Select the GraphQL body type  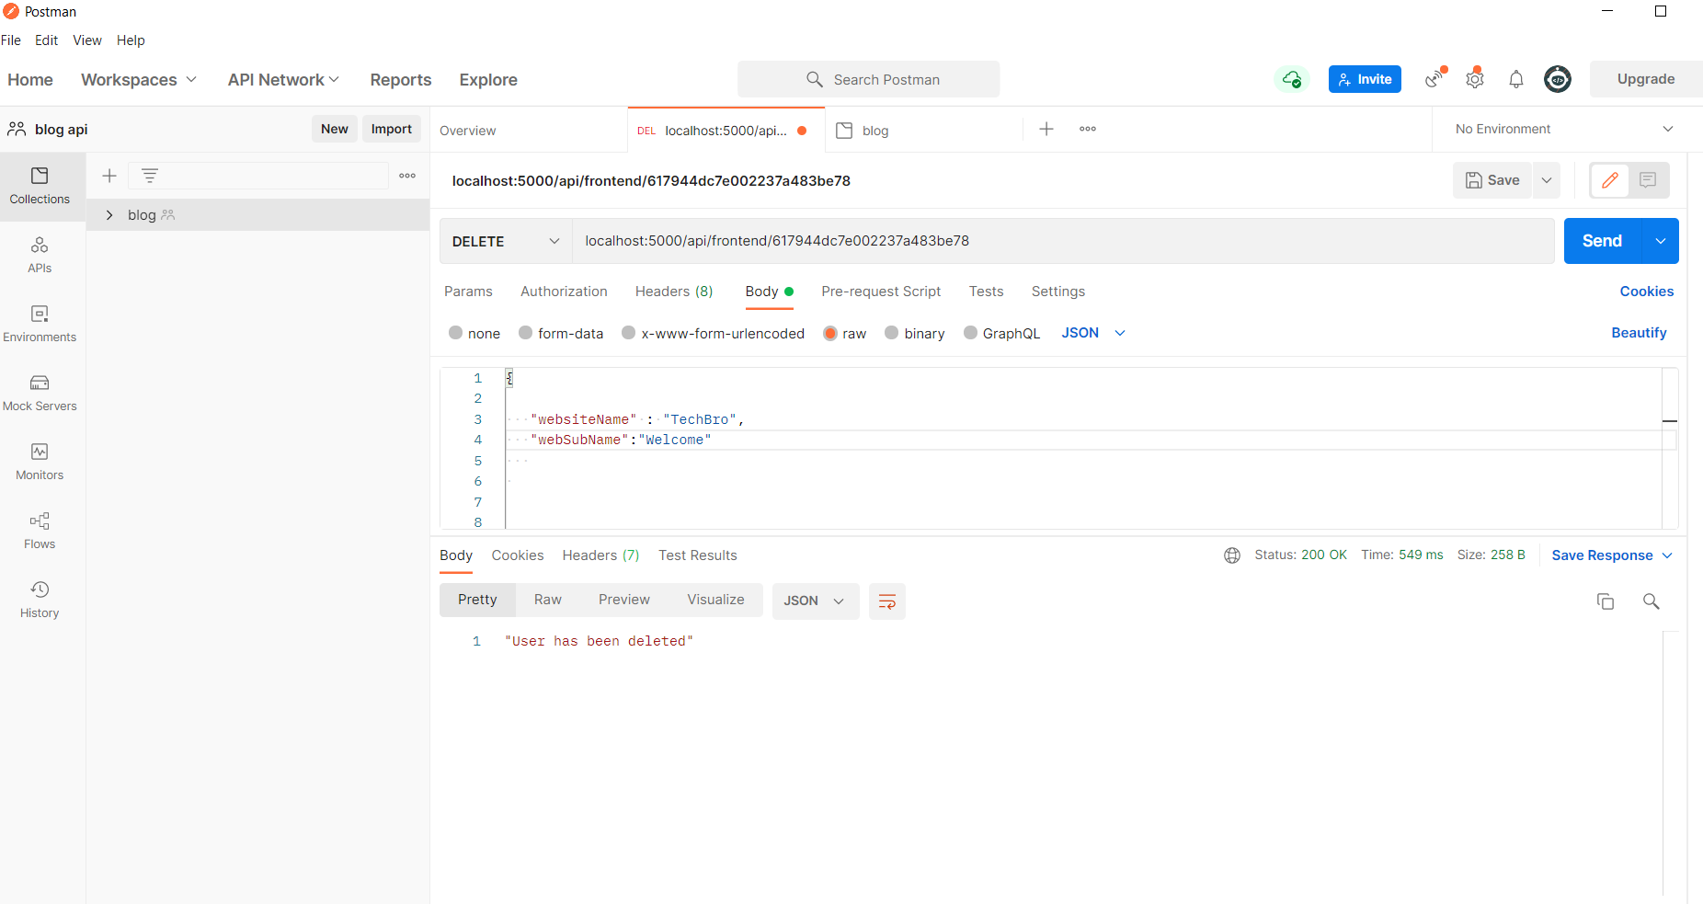click(970, 333)
